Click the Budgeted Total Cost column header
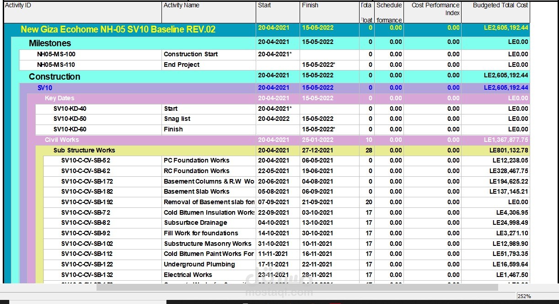This screenshot has height=304, width=559. [x=495, y=12]
